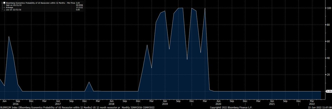
Task: Collapse the legend tree box
Action: point(2,3)
